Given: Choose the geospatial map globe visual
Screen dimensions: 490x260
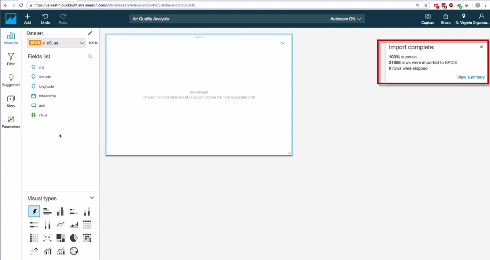Looking at the screenshot, I should [x=74, y=251].
